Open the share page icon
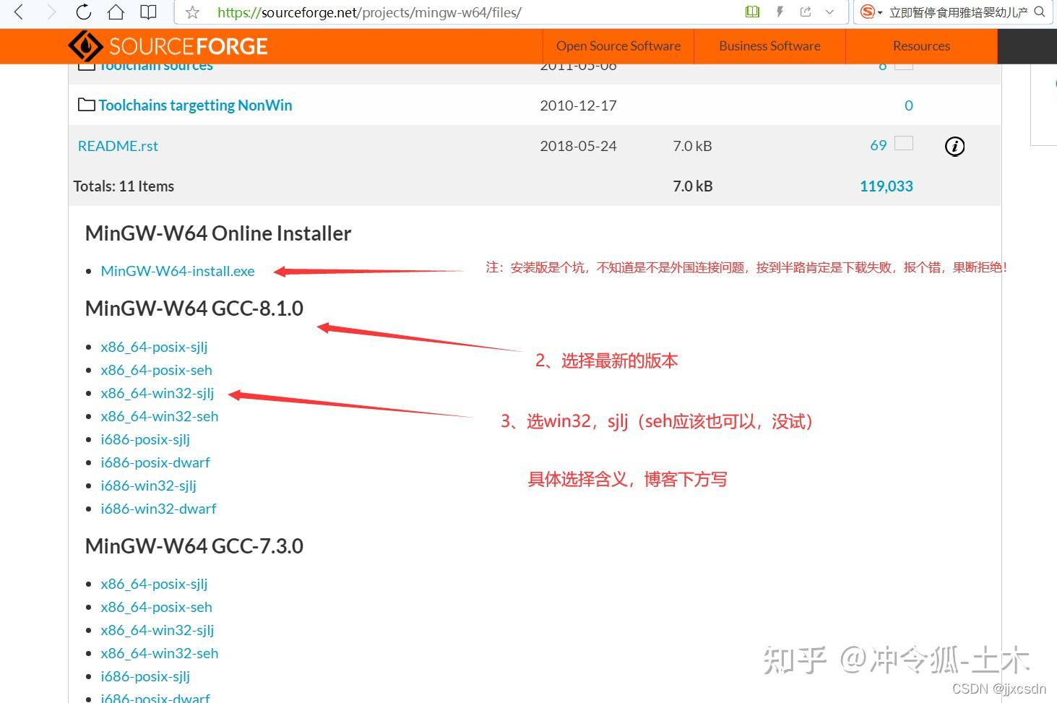1057x703 pixels. click(805, 12)
